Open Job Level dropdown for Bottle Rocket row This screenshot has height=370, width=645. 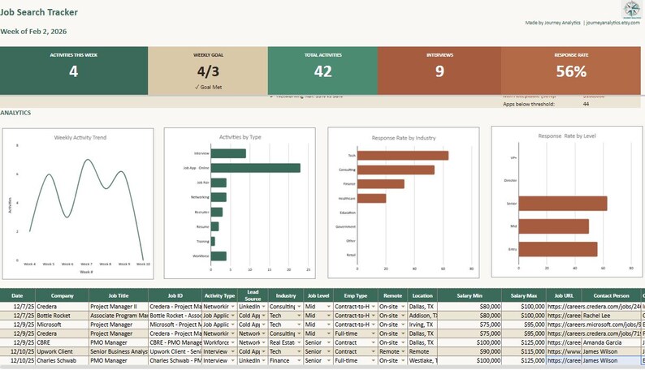(x=329, y=316)
